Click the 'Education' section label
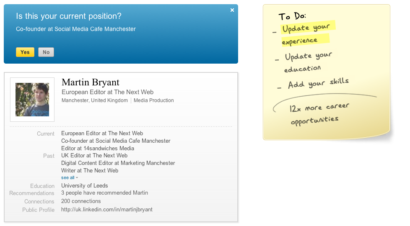 click(42, 186)
